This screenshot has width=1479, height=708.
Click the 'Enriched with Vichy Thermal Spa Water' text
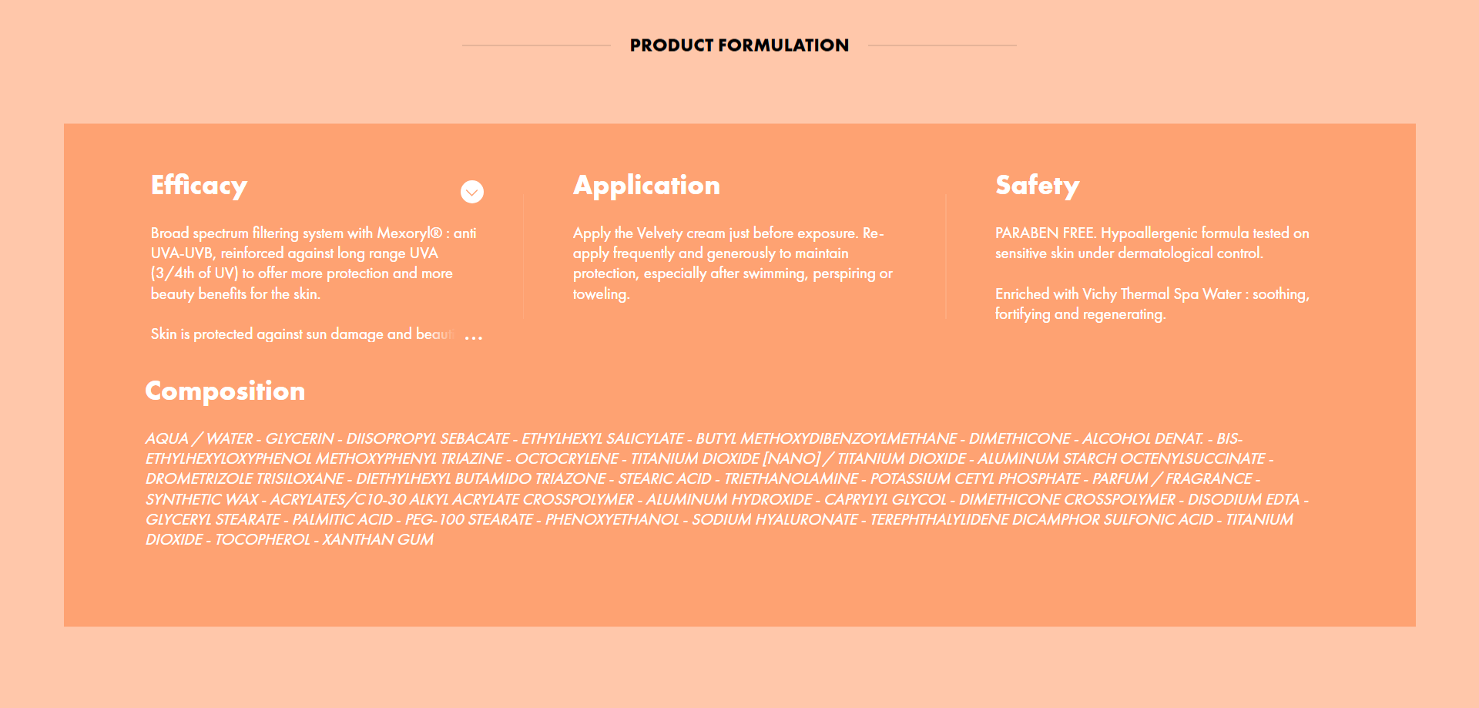pyautogui.click(x=1151, y=304)
